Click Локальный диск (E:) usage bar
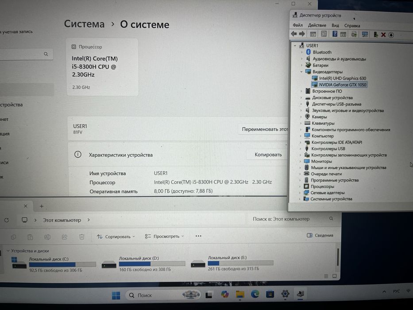Image resolution: width=413 pixels, height=310 pixels. pyautogui.click(x=240, y=263)
